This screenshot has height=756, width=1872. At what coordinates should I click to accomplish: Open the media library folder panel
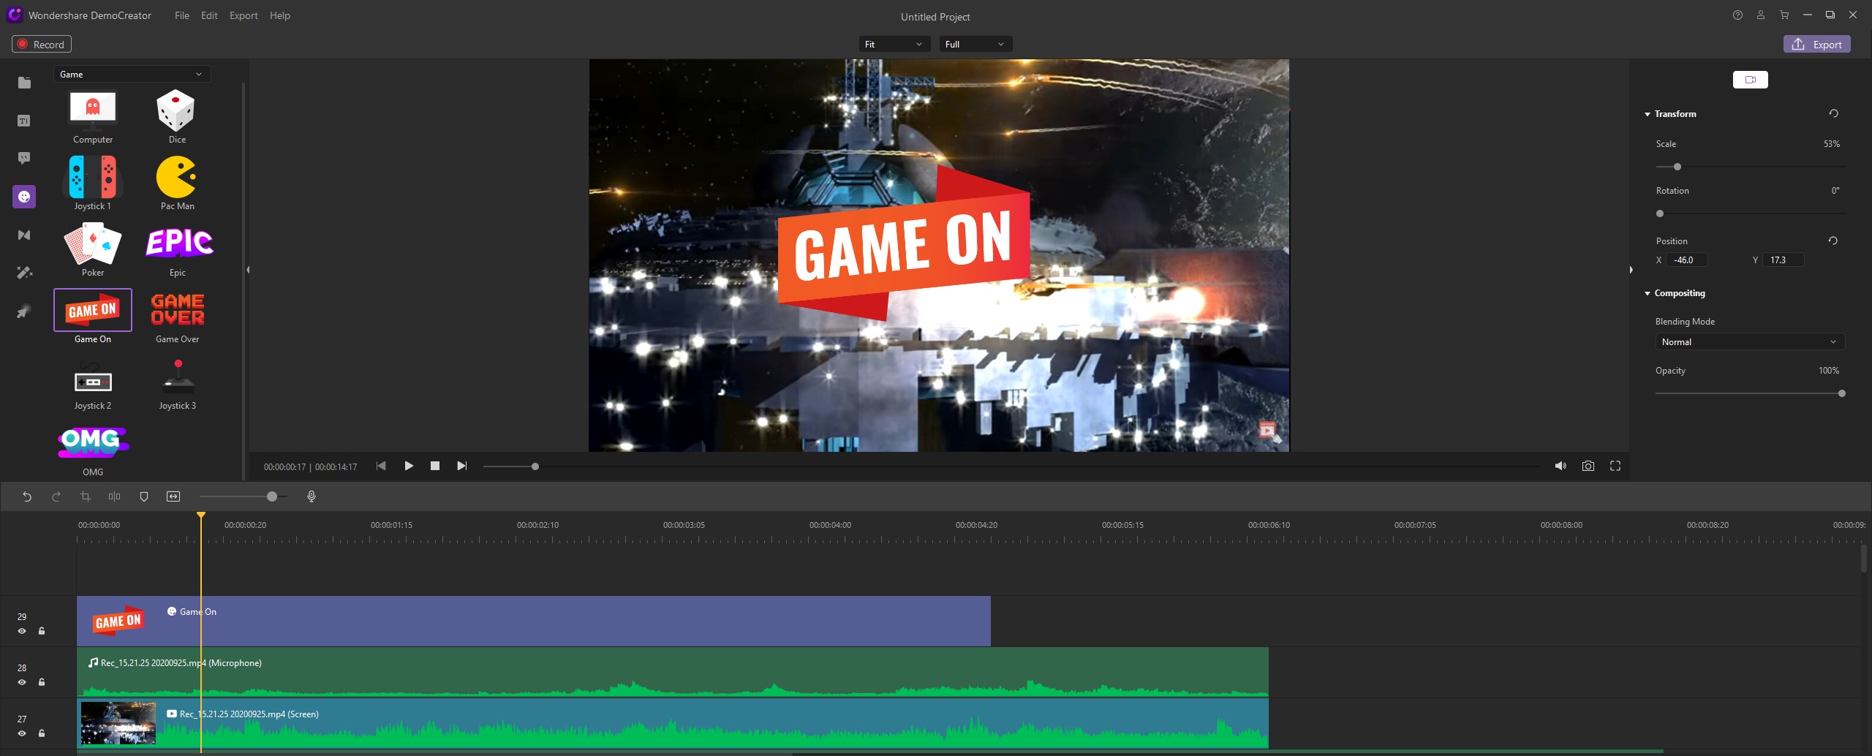click(x=24, y=83)
